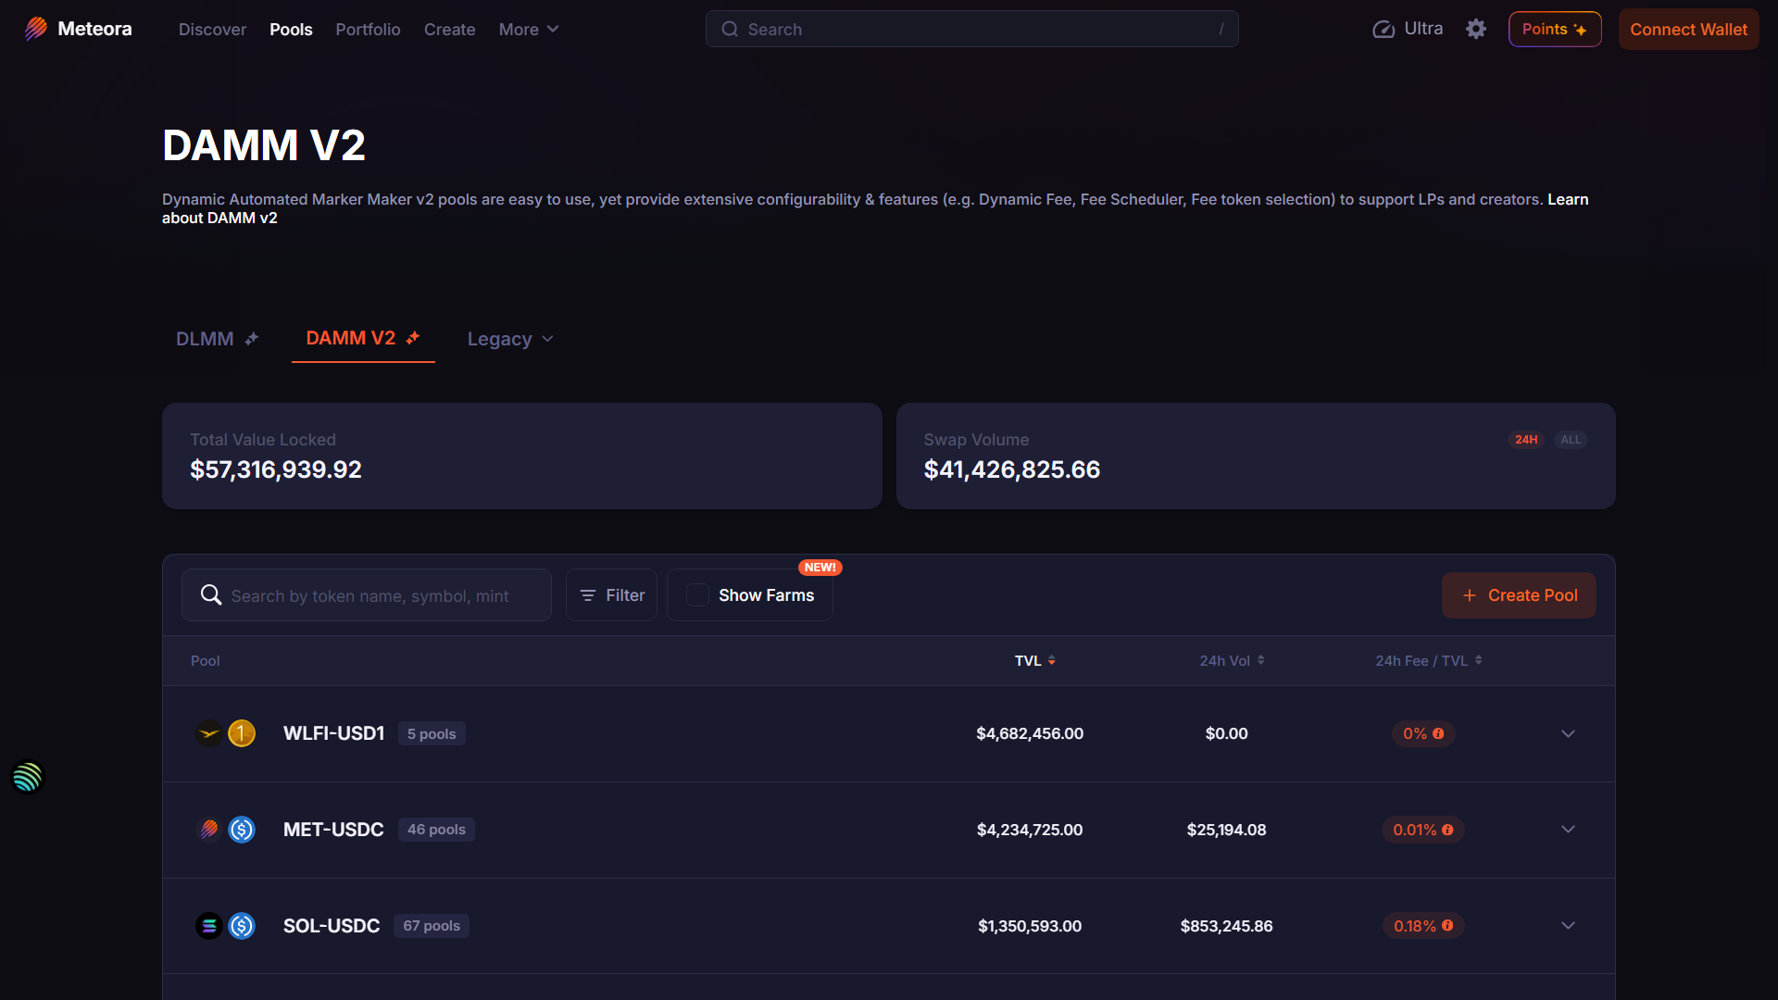Screen dimensions: 1778x1000
Task: Switch swap volume to ALL
Action: point(1571,440)
